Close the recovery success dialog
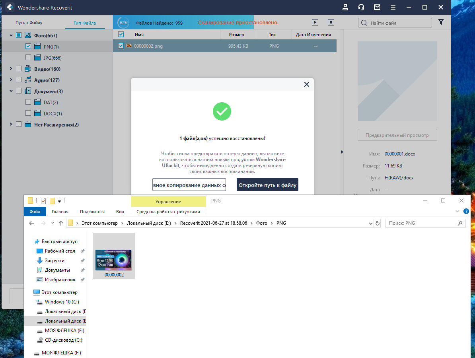The height and width of the screenshot is (358, 475). (x=307, y=84)
